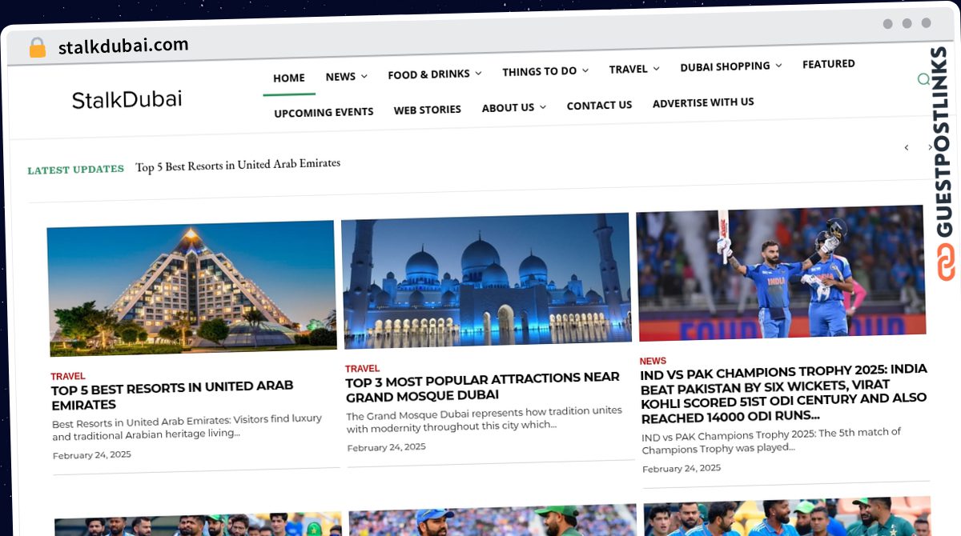Expand the THINGS TO DO chevron
This screenshot has width=961, height=536.
click(585, 70)
